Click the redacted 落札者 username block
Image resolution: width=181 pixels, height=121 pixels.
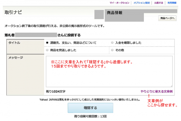36,35
